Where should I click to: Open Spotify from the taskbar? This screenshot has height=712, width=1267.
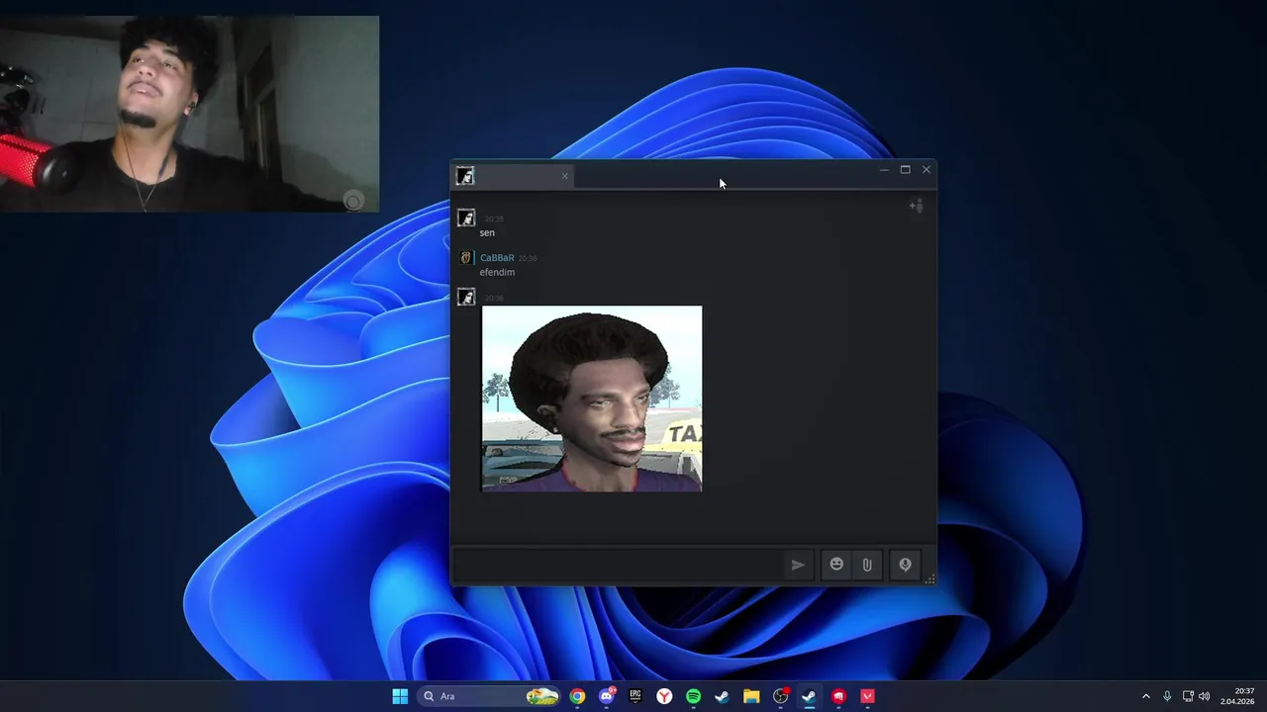(x=693, y=696)
